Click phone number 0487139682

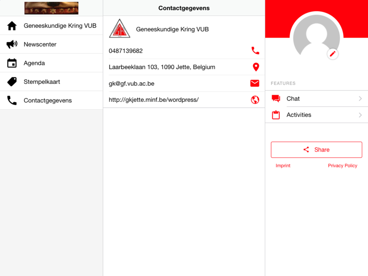(x=125, y=51)
